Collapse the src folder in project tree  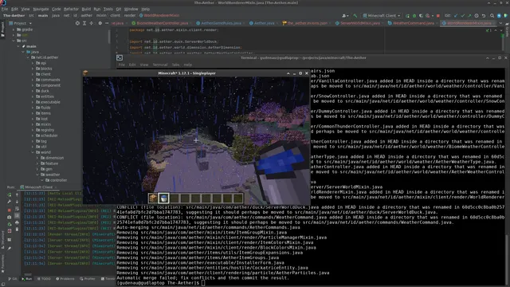(14, 41)
